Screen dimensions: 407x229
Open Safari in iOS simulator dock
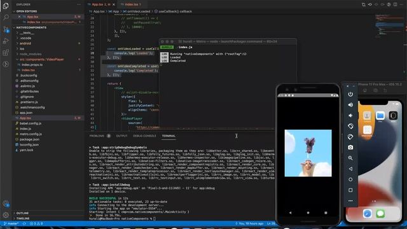click(x=368, y=214)
